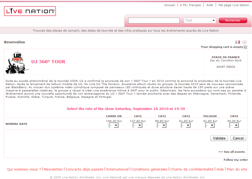
Task: Expand the Tout search category dropdown
Action: click(200, 20)
